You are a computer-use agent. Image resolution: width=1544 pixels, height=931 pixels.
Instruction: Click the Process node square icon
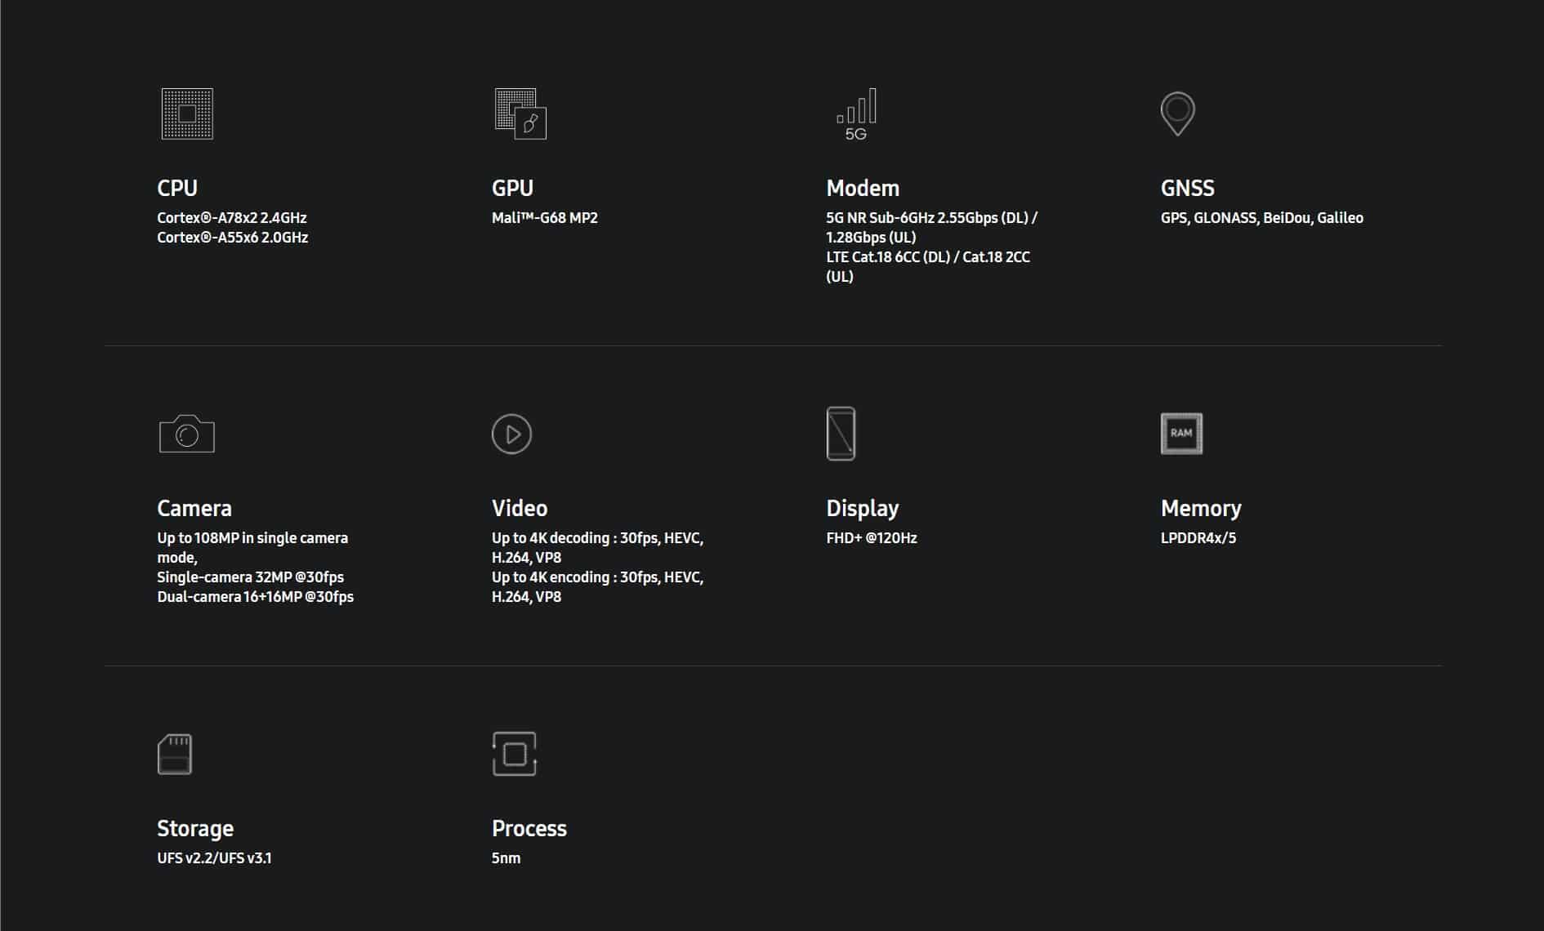coord(515,754)
